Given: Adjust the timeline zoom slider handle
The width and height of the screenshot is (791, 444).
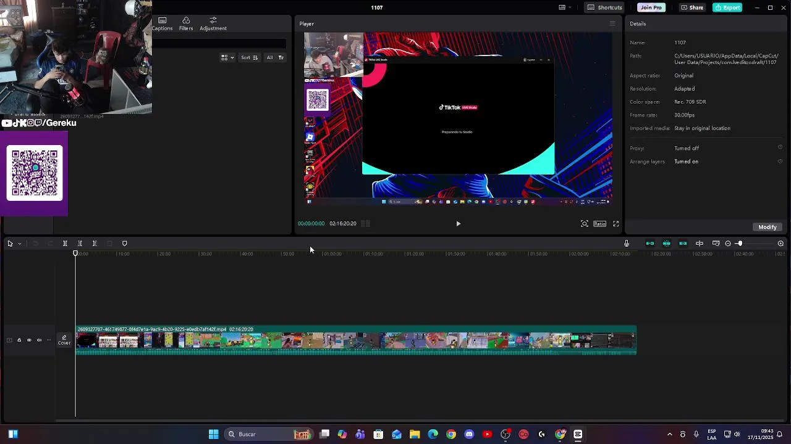Looking at the screenshot, I should point(739,244).
